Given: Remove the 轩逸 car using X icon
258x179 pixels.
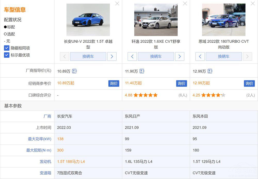Looking at the screenshot, I should (185, 4).
